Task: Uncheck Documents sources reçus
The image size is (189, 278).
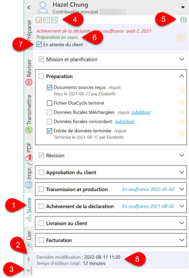Action: click(x=49, y=87)
